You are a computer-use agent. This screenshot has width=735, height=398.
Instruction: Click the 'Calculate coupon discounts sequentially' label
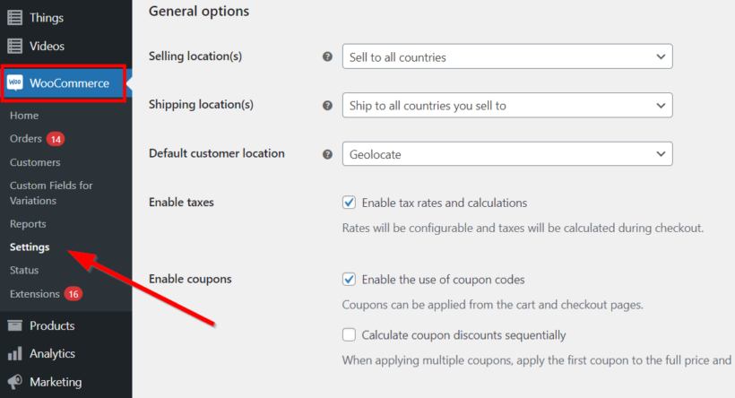click(463, 335)
